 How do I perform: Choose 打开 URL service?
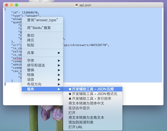tap(93, 127)
